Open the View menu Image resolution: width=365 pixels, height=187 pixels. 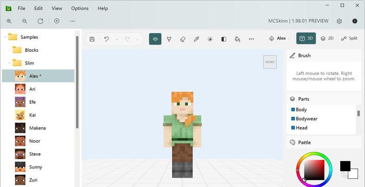[x=57, y=8]
